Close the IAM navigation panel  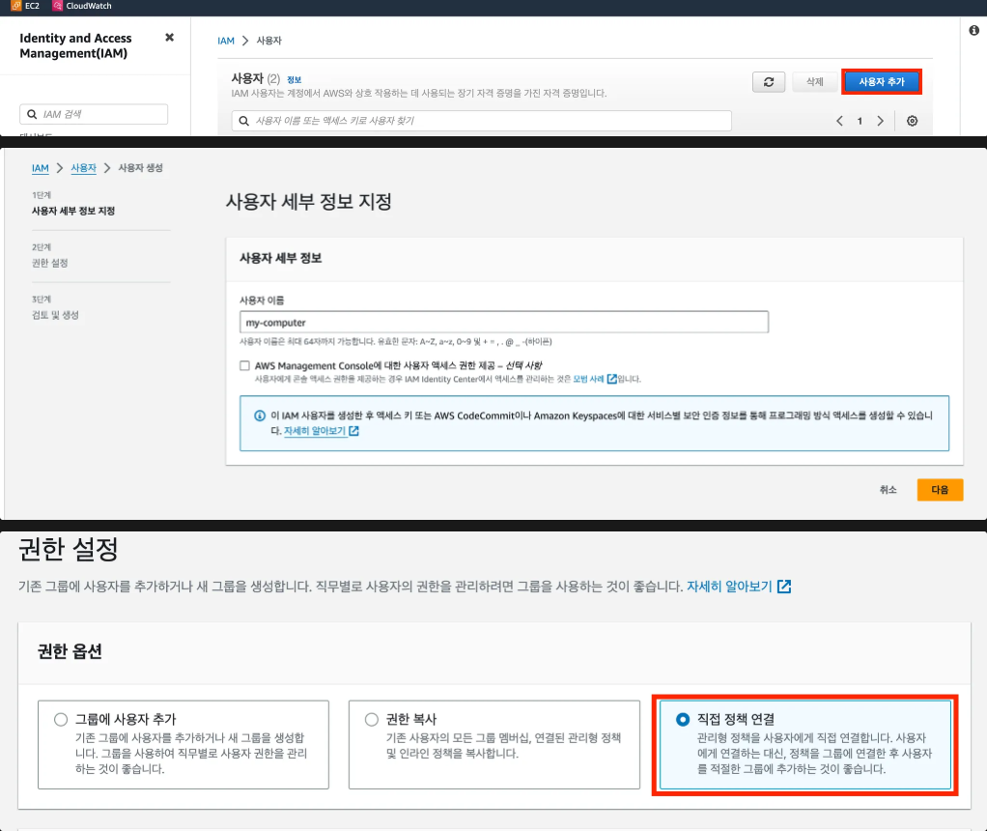pos(169,38)
